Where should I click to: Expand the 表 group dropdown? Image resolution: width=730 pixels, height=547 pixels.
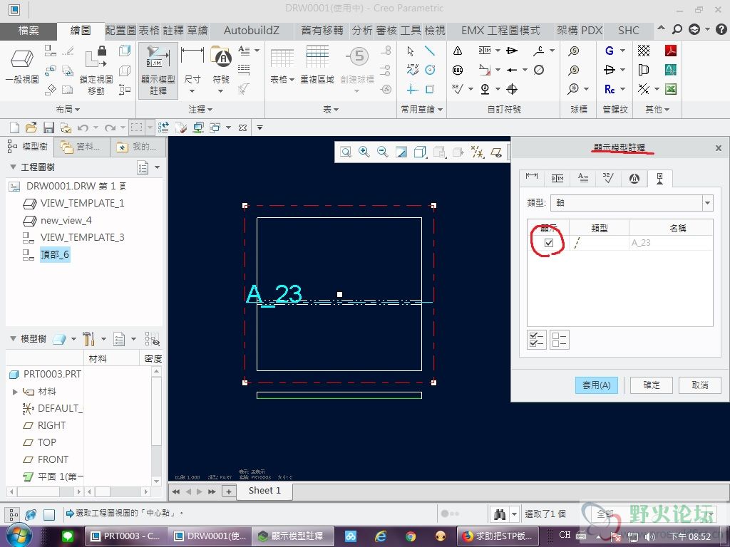(331, 109)
